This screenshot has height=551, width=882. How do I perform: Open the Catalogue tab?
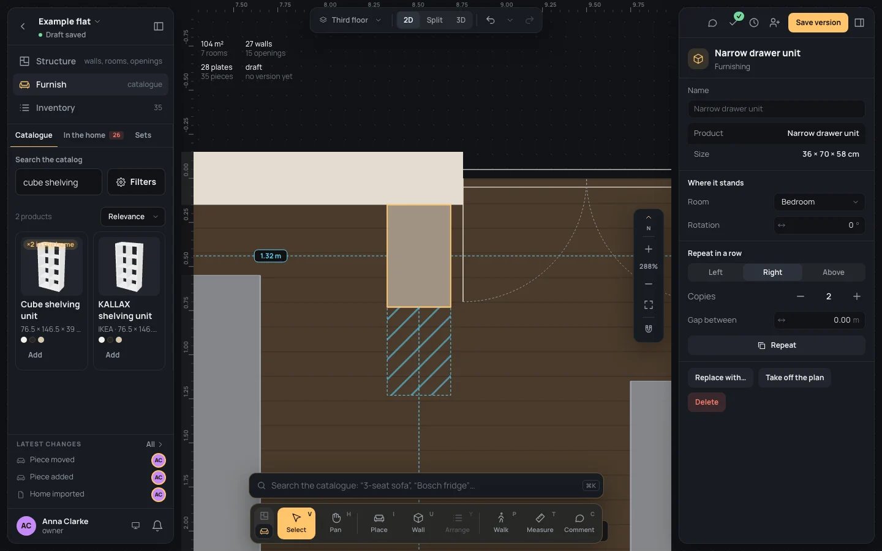[34, 135]
